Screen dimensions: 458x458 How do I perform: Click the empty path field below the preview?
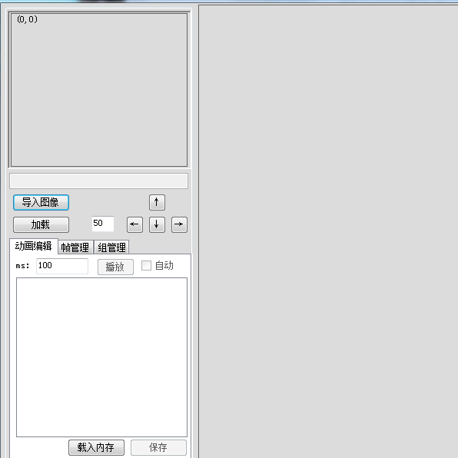pyautogui.click(x=98, y=181)
